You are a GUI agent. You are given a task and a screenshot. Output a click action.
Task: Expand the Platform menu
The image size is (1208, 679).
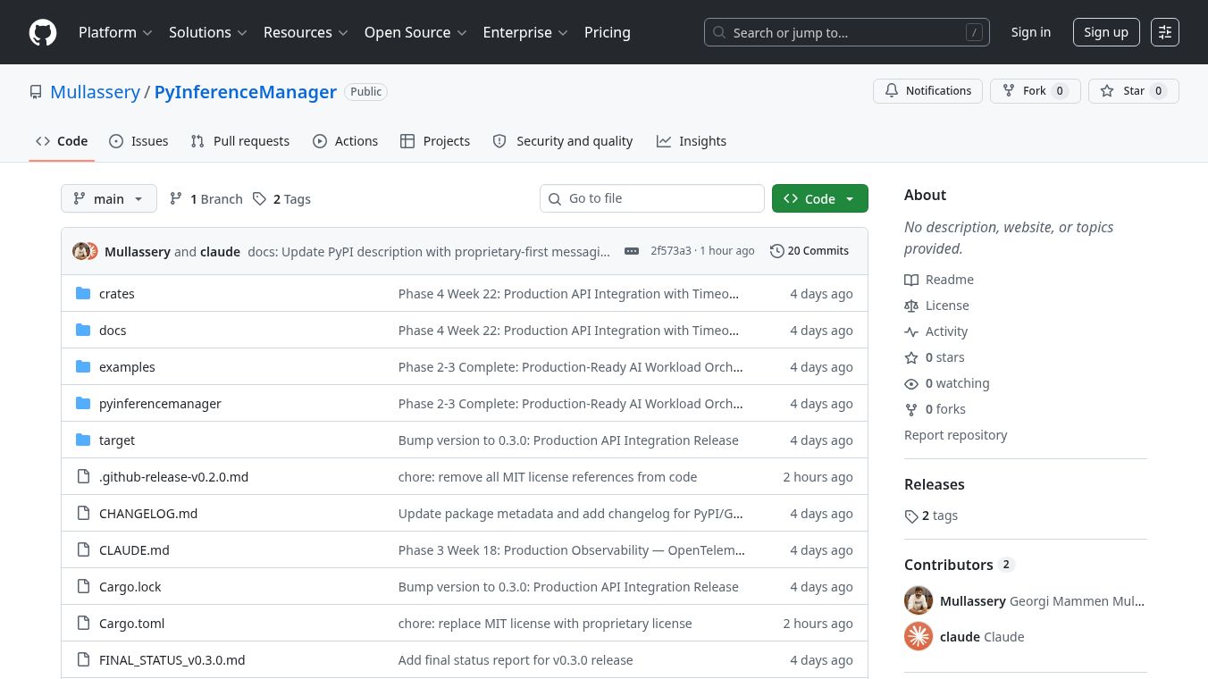[x=115, y=32]
